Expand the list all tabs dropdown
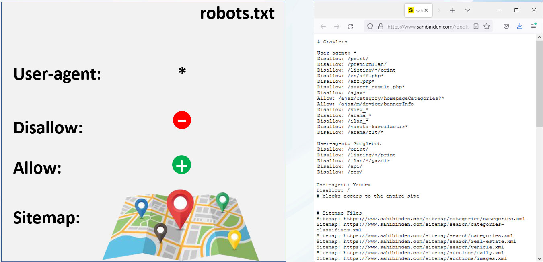Screen dimensions: 543x262 point(467,10)
